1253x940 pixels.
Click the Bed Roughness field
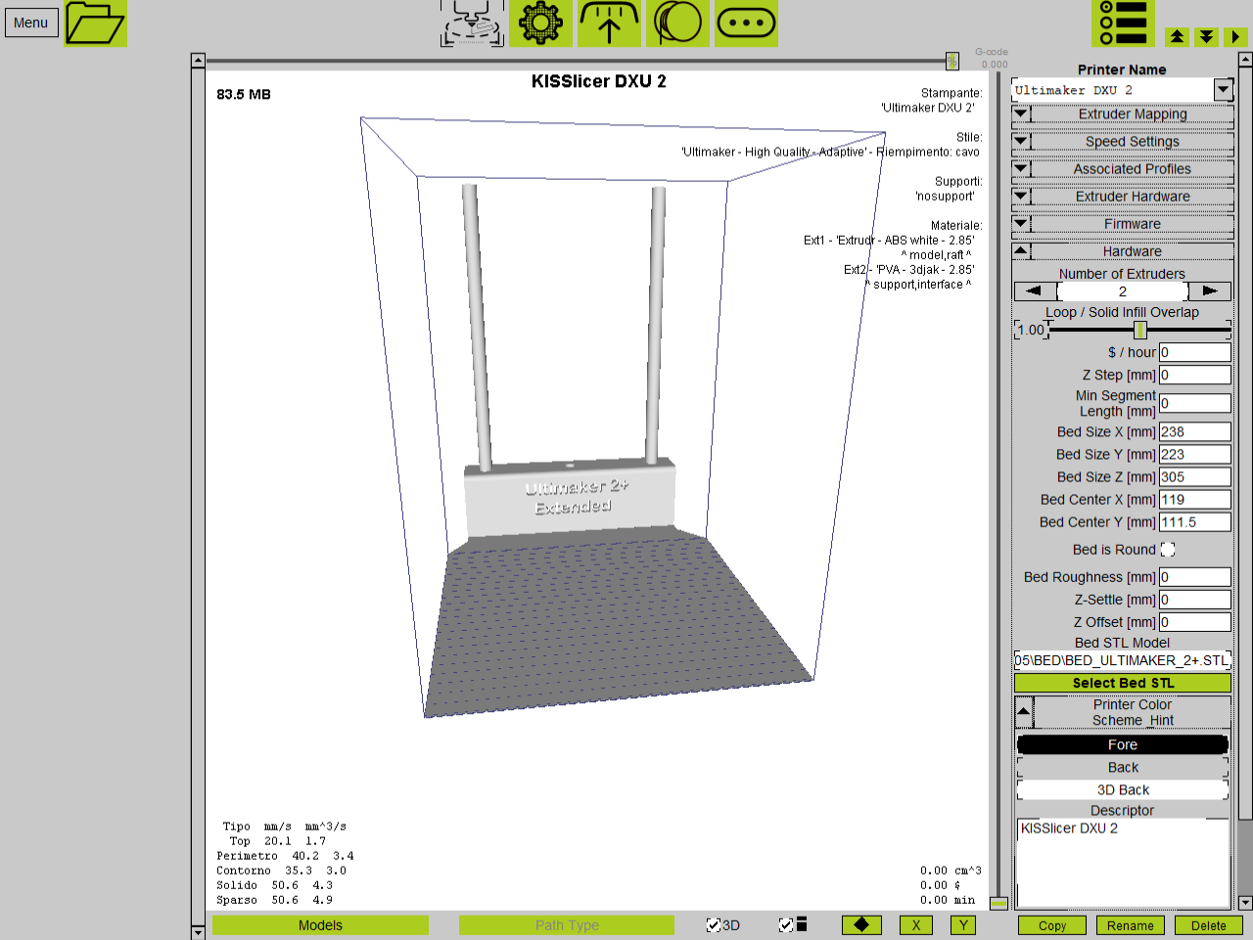[1195, 577]
